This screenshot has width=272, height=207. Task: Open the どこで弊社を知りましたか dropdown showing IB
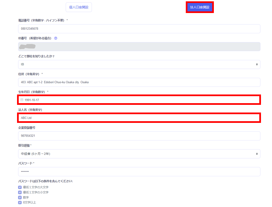pos(139,64)
